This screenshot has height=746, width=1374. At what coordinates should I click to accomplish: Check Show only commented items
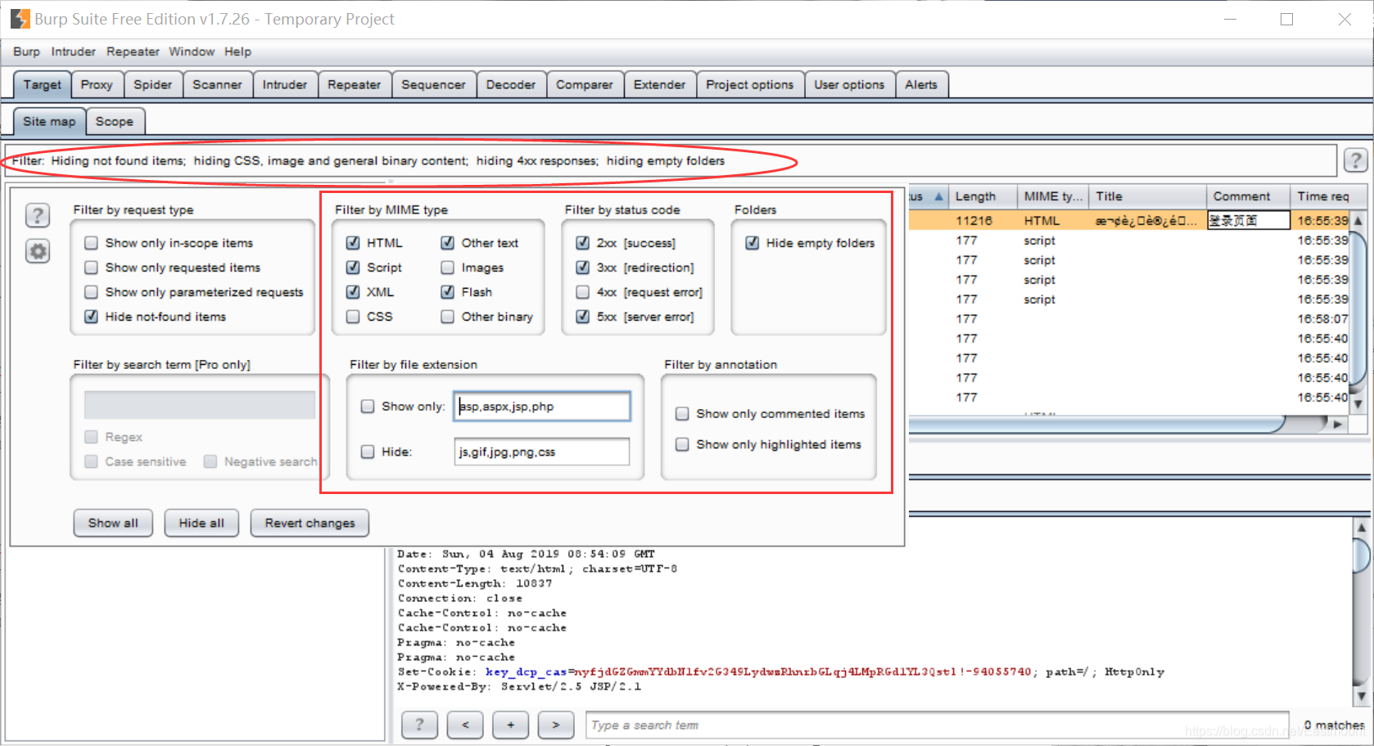pyautogui.click(x=682, y=414)
